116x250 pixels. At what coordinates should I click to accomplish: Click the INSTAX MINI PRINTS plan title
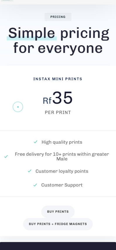click(58, 79)
